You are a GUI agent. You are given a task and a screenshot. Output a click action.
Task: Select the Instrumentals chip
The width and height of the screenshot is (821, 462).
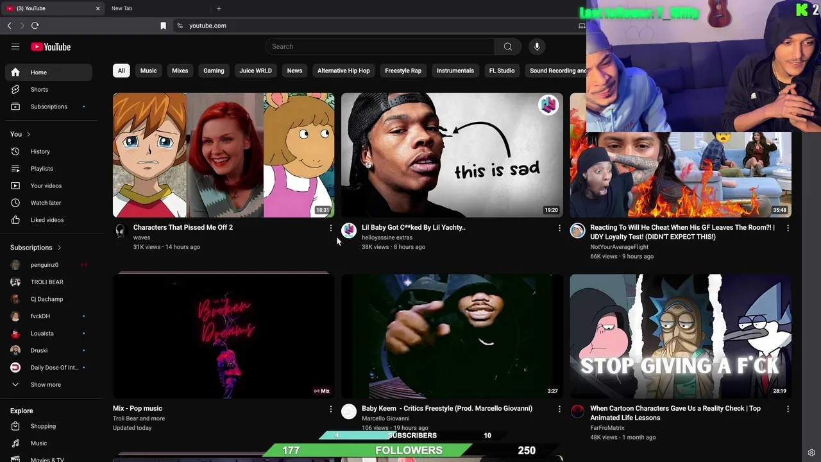(455, 71)
